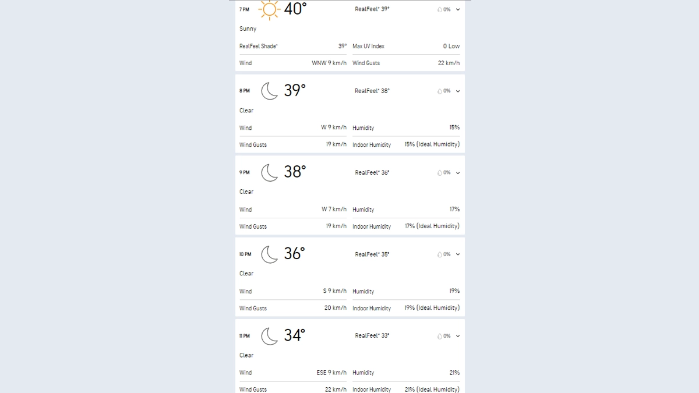699x393 pixels.
Task: Toggle the 11 PM forecast chevron
Action: [x=458, y=336]
